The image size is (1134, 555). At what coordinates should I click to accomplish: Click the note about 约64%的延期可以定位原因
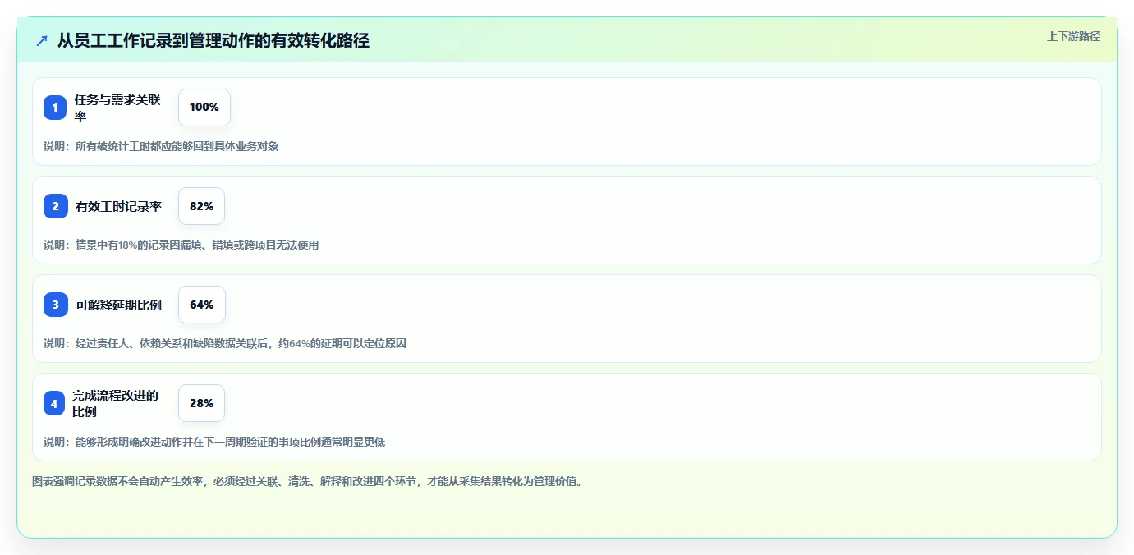[x=225, y=343]
